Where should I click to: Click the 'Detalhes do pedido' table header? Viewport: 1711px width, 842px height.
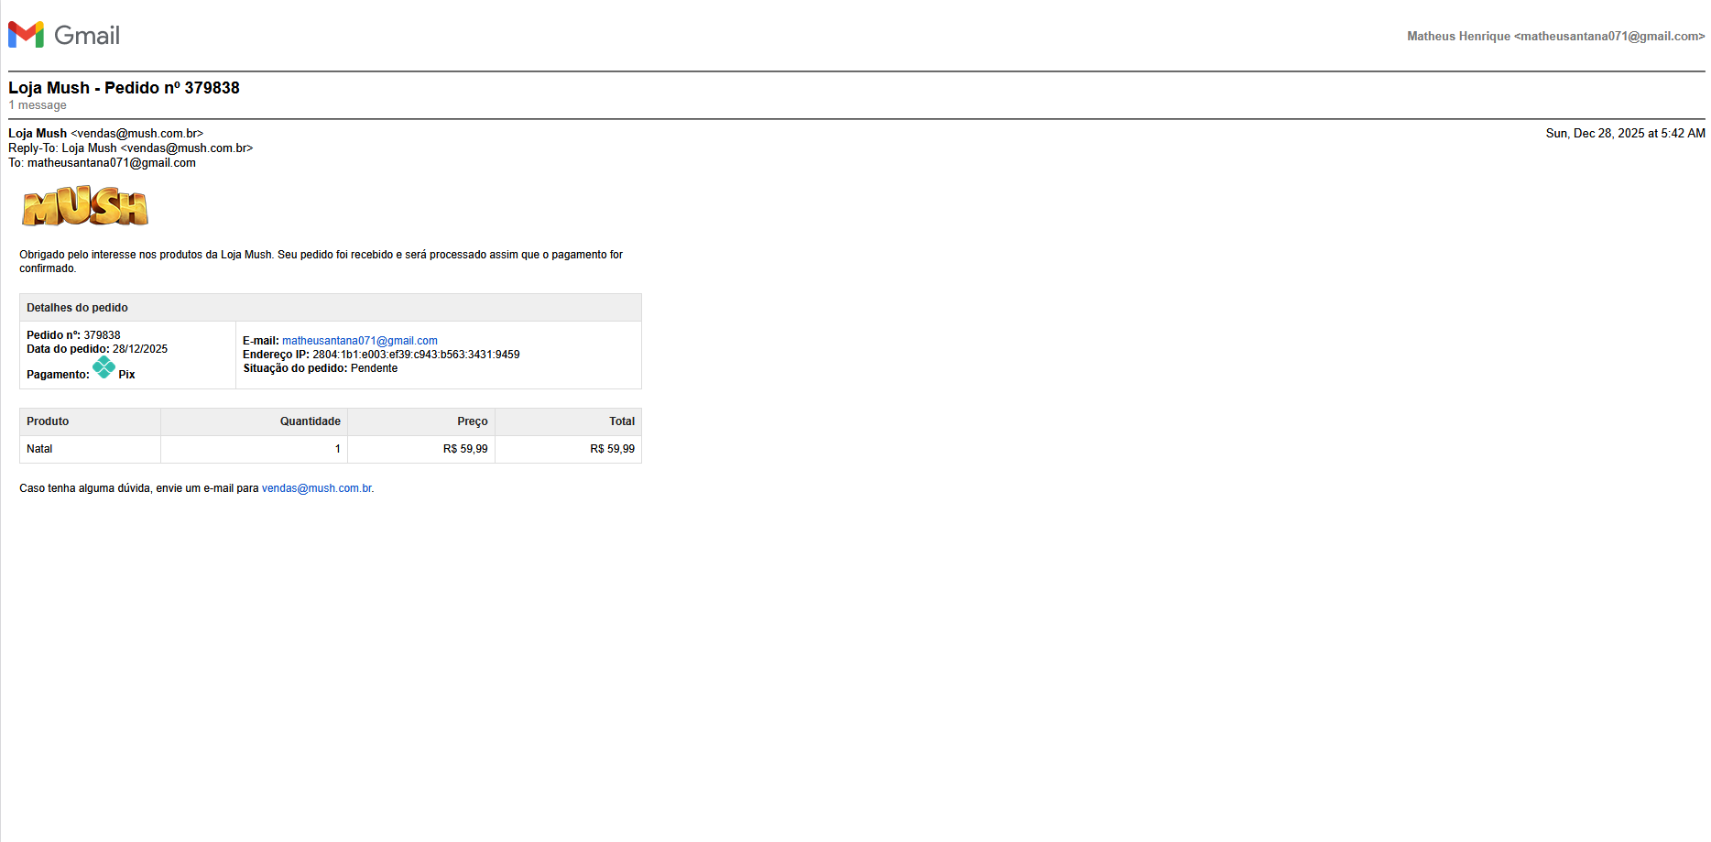pyautogui.click(x=331, y=308)
